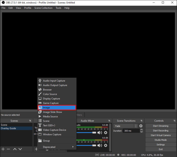Move scene up with arrow icon
This screenshot has height=157, width=177.
(x=15, y=149)
